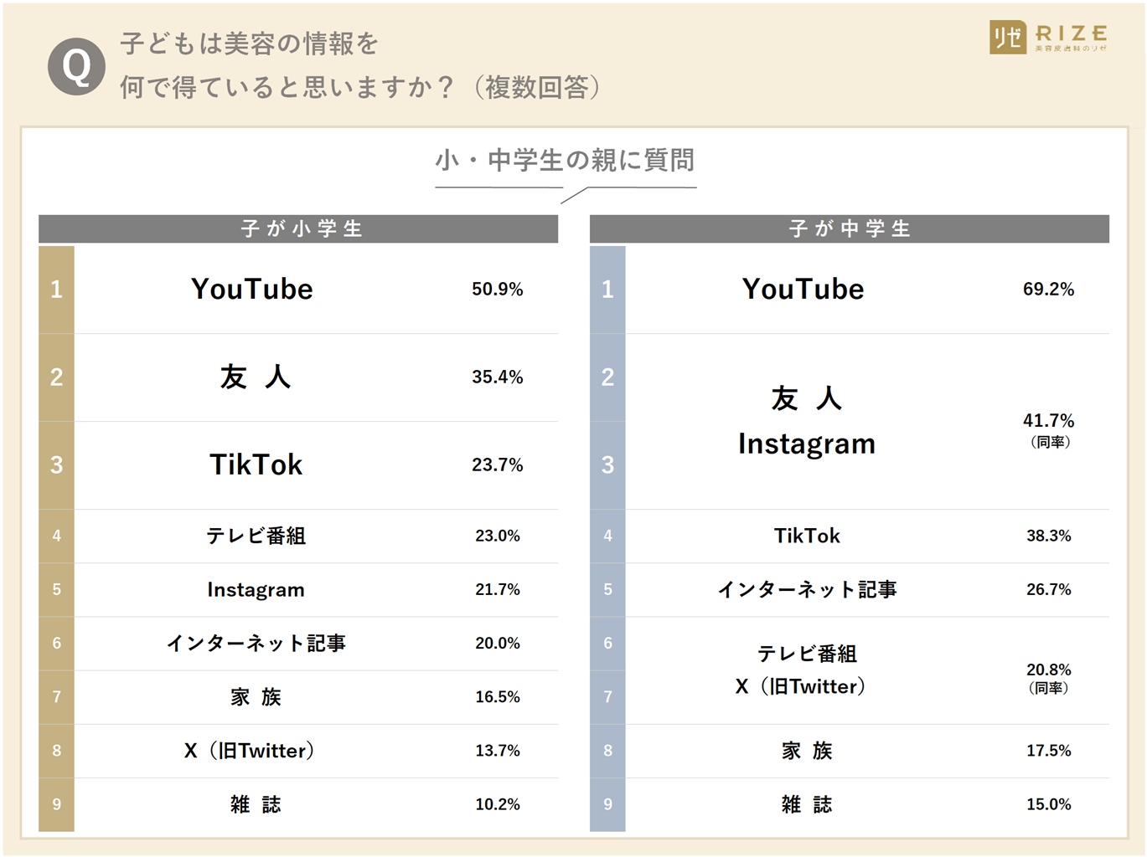Image resolution: width=1147 pixels, height=857 pixels.
Task: Select the "26.7%" value
Action: pyautogui.click(x=1049, y=590)
